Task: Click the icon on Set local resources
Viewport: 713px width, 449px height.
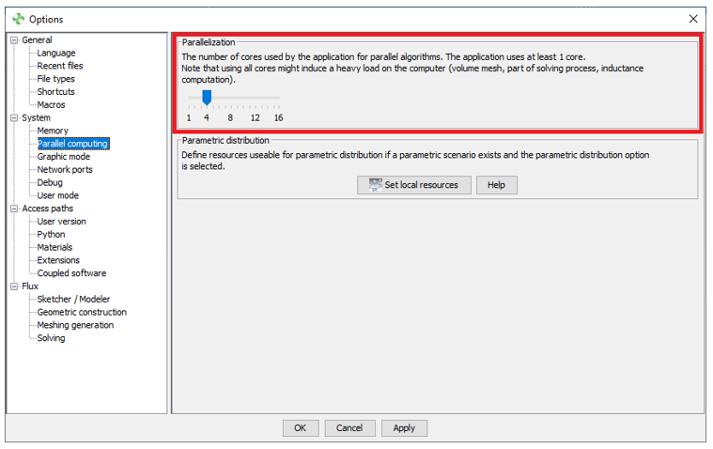Action: tap(375, 185)
